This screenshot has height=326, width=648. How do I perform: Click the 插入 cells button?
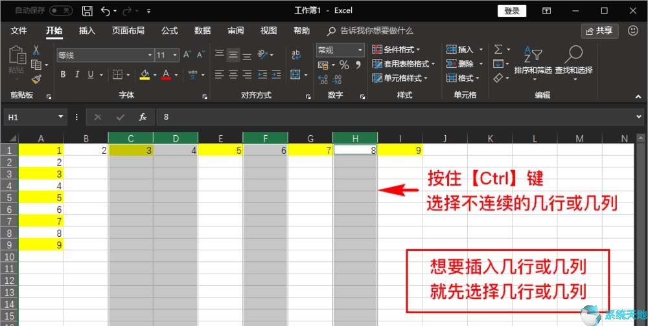point(465,50)
